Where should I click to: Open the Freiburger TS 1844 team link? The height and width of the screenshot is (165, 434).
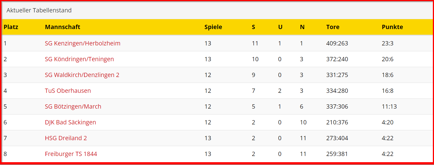(71, 154)
